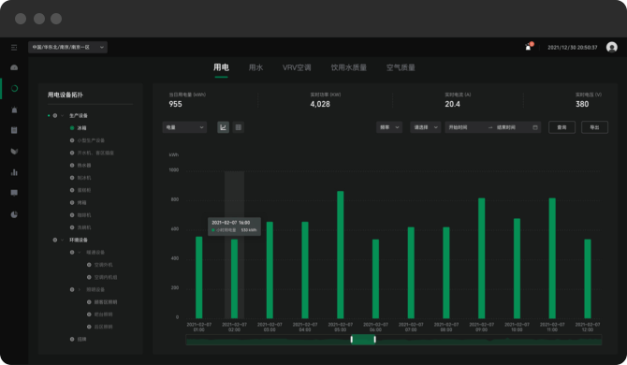627x365 pixels.
Task: Switch to the 用水 tab
Action: (x=255, y=67)
